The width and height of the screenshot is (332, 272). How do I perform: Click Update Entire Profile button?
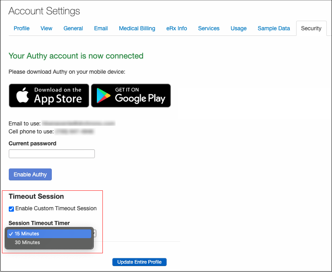[139, 262]
